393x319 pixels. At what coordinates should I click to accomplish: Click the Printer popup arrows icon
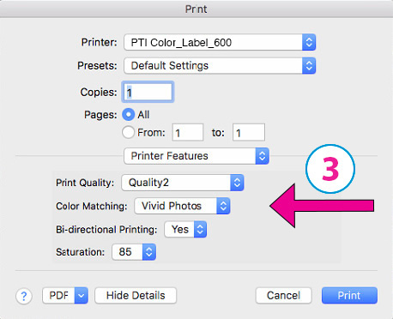click(x=309, y=43)
